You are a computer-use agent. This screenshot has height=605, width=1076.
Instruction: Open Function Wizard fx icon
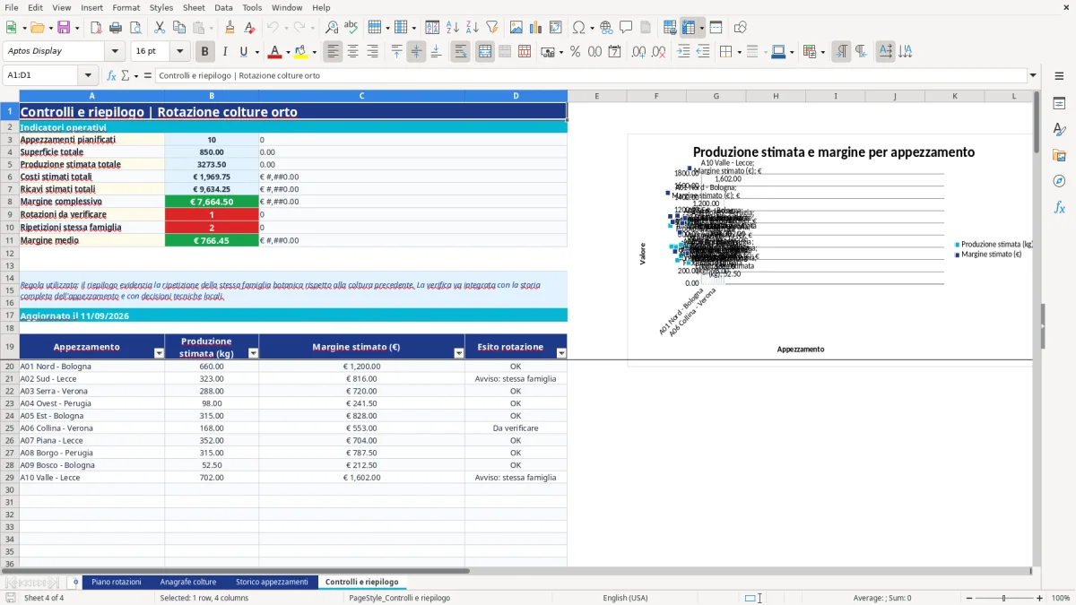(x=112, y=75)
